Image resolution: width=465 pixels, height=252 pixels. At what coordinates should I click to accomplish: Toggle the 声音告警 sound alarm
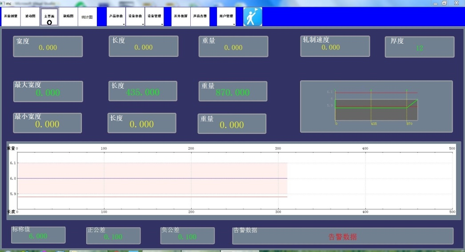200,16
